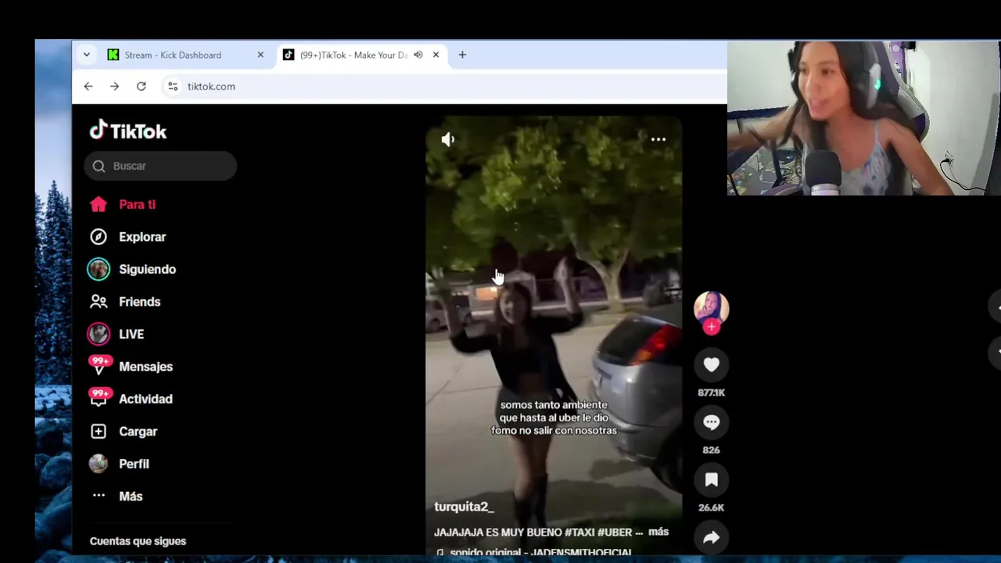This screenshot has width=1001, height=563.
Task: Click the magnifier icon in Buscar
Action: 99,166
